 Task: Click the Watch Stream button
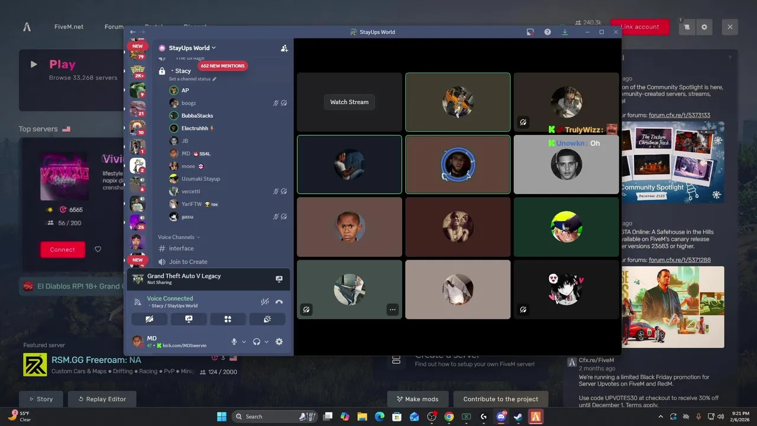(x=349, y=102)
